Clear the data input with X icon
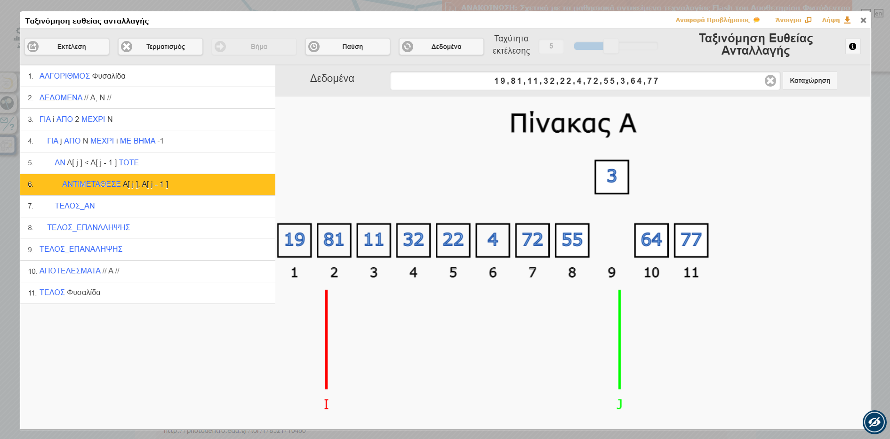The width and height of the screenshot is (890, 439). 770,81
